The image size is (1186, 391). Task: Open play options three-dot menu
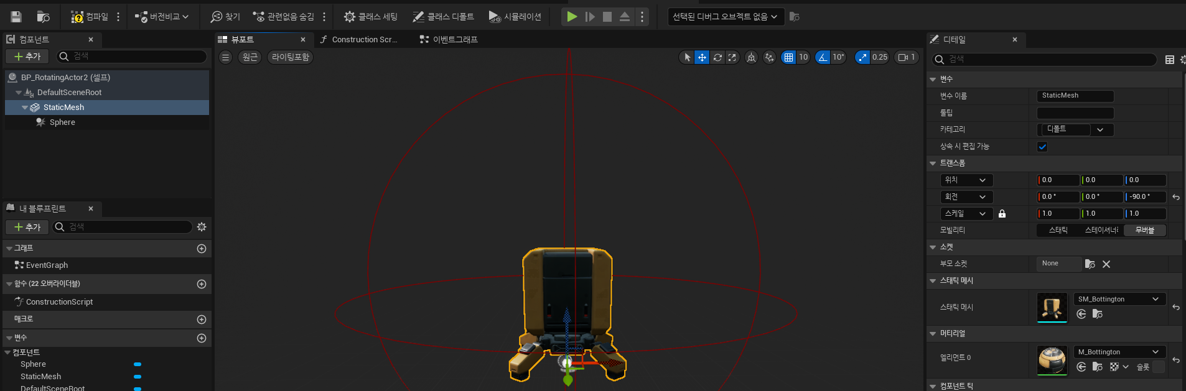click(642, 17)
